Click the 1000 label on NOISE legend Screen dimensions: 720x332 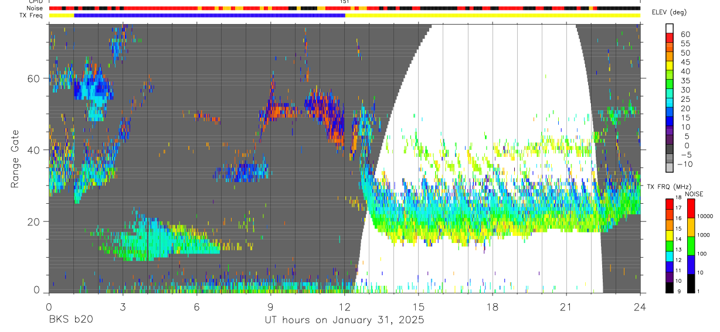pos(704,235)
